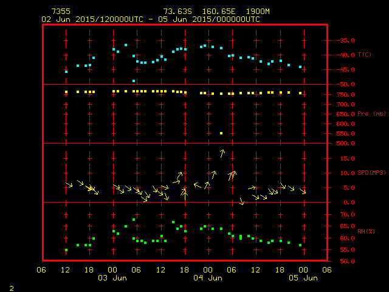Select the 04 Jun date label
Screen dimensions: 389x292
(207, 278)
